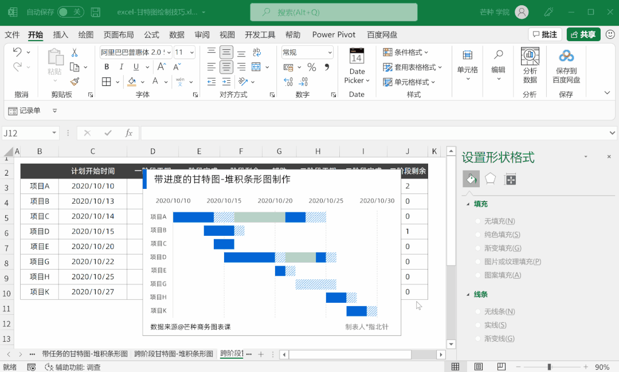Click the Cut scissors icon
619x372 pixels.
pyautogui.click(x=74, y=53)
